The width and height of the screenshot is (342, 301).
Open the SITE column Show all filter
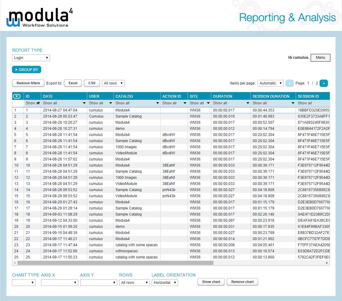pos(199,103)
